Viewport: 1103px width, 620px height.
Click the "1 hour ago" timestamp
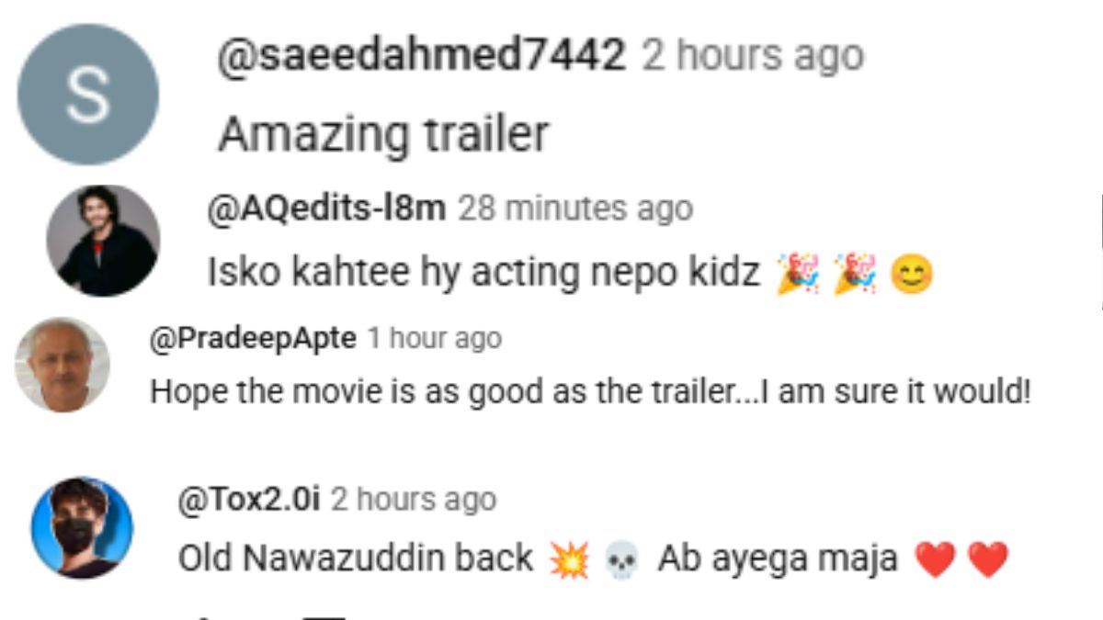[434, 338]
